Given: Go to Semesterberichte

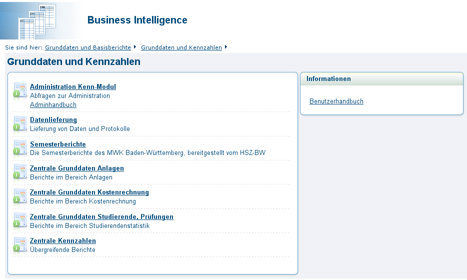Looking at the screenshot, I should 57,144.
